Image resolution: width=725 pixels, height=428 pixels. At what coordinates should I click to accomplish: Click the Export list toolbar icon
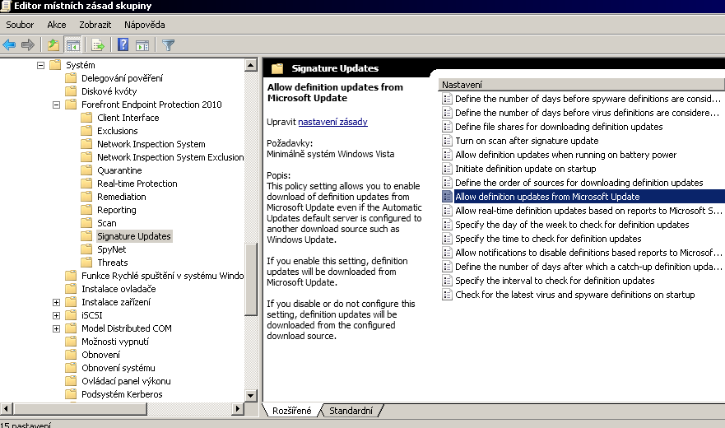(x=98, y=45)
